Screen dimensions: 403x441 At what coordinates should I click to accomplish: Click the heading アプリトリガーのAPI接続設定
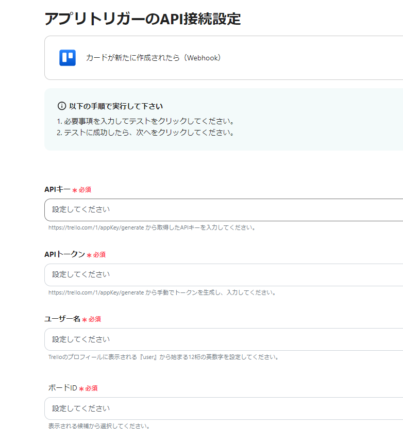click(143, 19)
